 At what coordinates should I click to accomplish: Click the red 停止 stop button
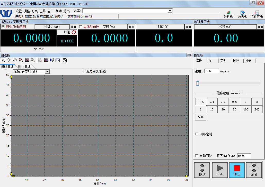click(237, 170)
